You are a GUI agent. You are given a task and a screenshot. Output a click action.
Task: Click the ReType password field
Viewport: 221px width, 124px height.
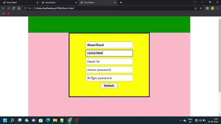tap(109, 78)
